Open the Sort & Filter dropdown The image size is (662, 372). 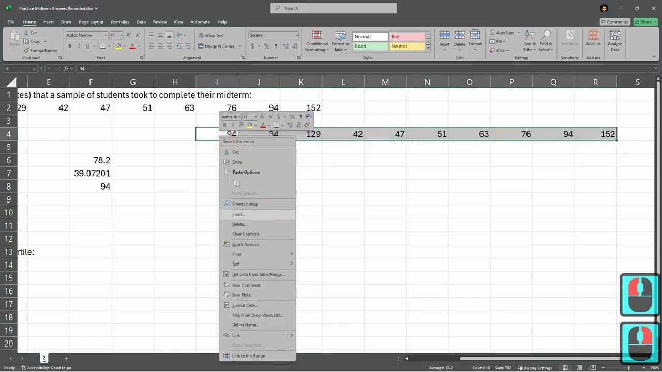[x=530, y=41]
